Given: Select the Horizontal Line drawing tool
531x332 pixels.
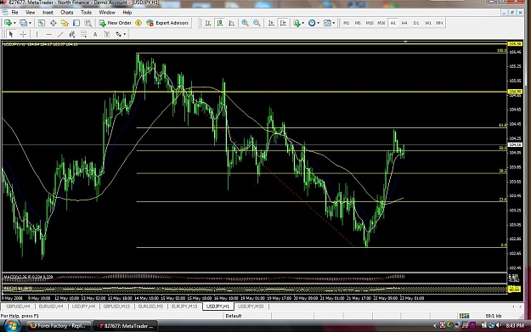Looking at the screenshot, I should click(x=49, y=34).
